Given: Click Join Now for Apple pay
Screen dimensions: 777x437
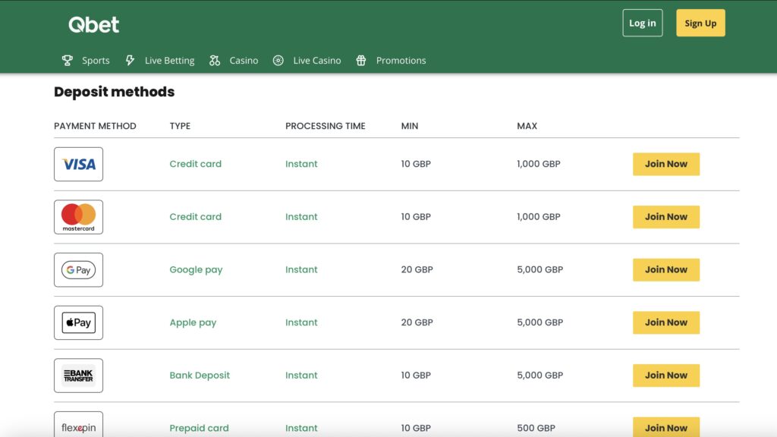Looking at the screenshot, I should [666, 322].
